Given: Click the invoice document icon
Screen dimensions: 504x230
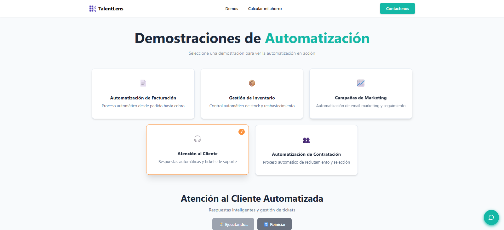Looking at the screenshot, I should click(143, 83).
